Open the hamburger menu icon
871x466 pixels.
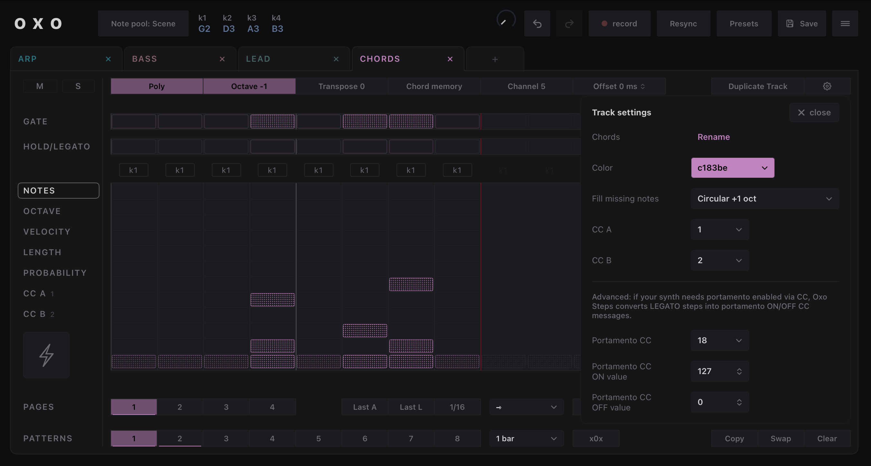click(x=845, y=24)
